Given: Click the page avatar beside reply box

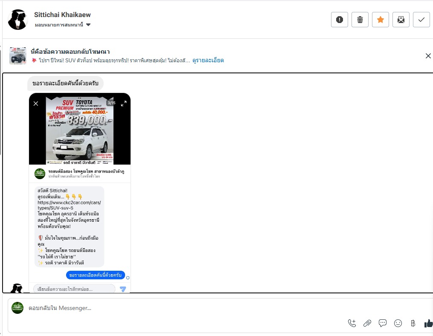Looking at the screenshot, I should pyautogui.click(x=17, y=308).
